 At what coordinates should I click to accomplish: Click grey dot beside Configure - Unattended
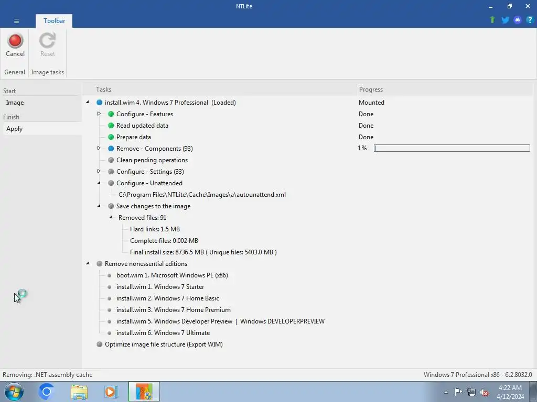coord(111,183)
